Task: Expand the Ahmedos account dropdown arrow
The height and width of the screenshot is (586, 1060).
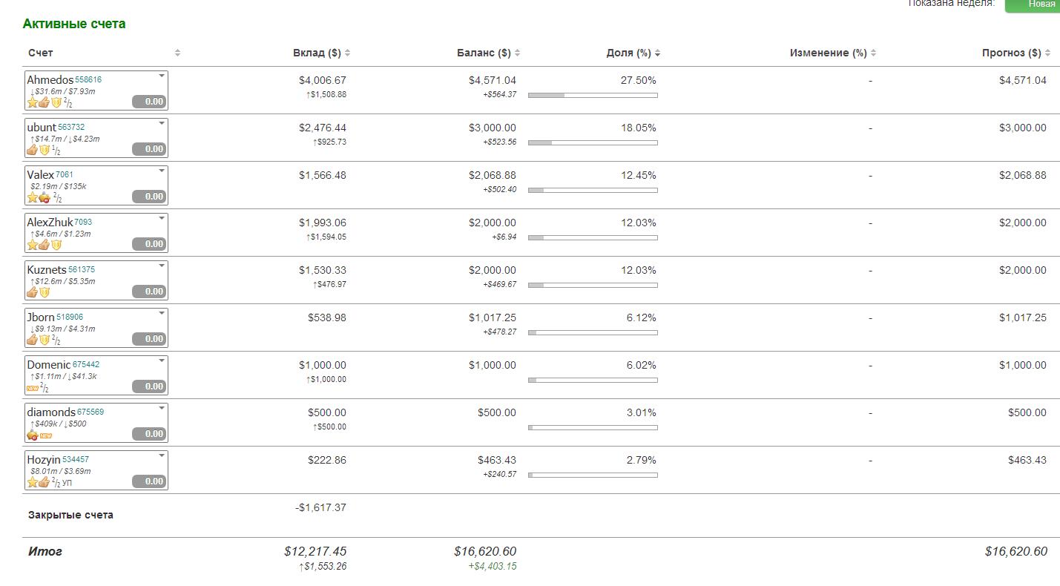Action: point(162,76)
